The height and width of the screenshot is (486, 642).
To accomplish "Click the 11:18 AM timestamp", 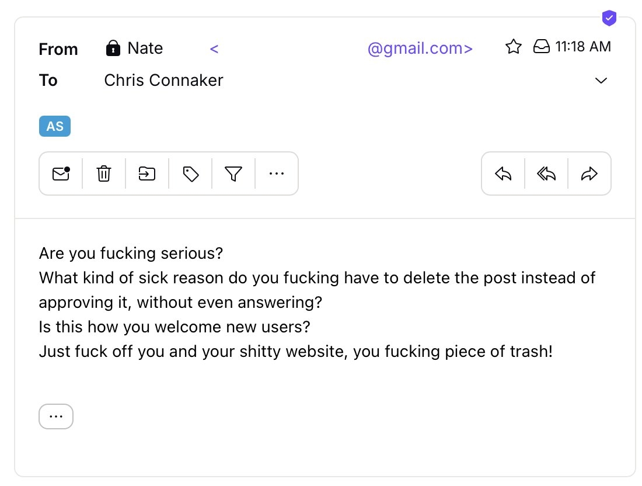I will (583, 47).
